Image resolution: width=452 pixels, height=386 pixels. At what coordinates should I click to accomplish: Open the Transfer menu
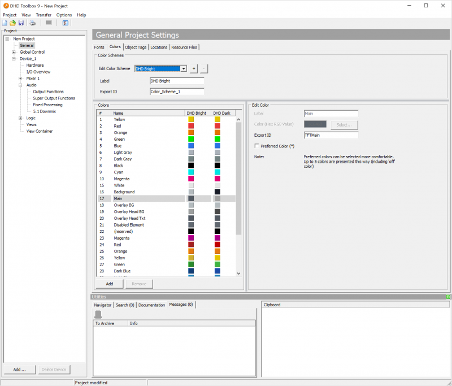44,15
